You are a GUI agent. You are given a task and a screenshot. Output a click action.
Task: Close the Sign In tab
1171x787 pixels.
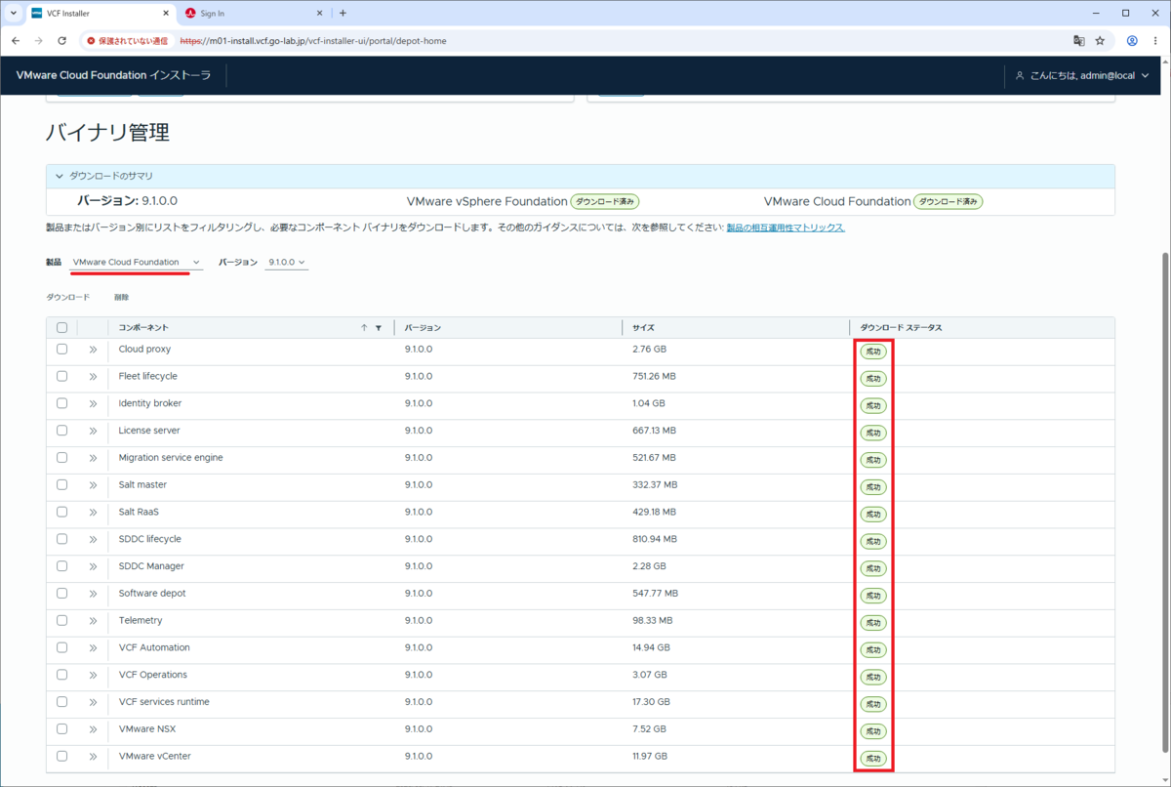pyautogui.click(x=319, y=14)
